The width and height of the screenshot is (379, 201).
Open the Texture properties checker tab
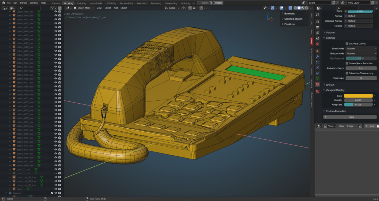pyautogui.click(x=317, y=91)
